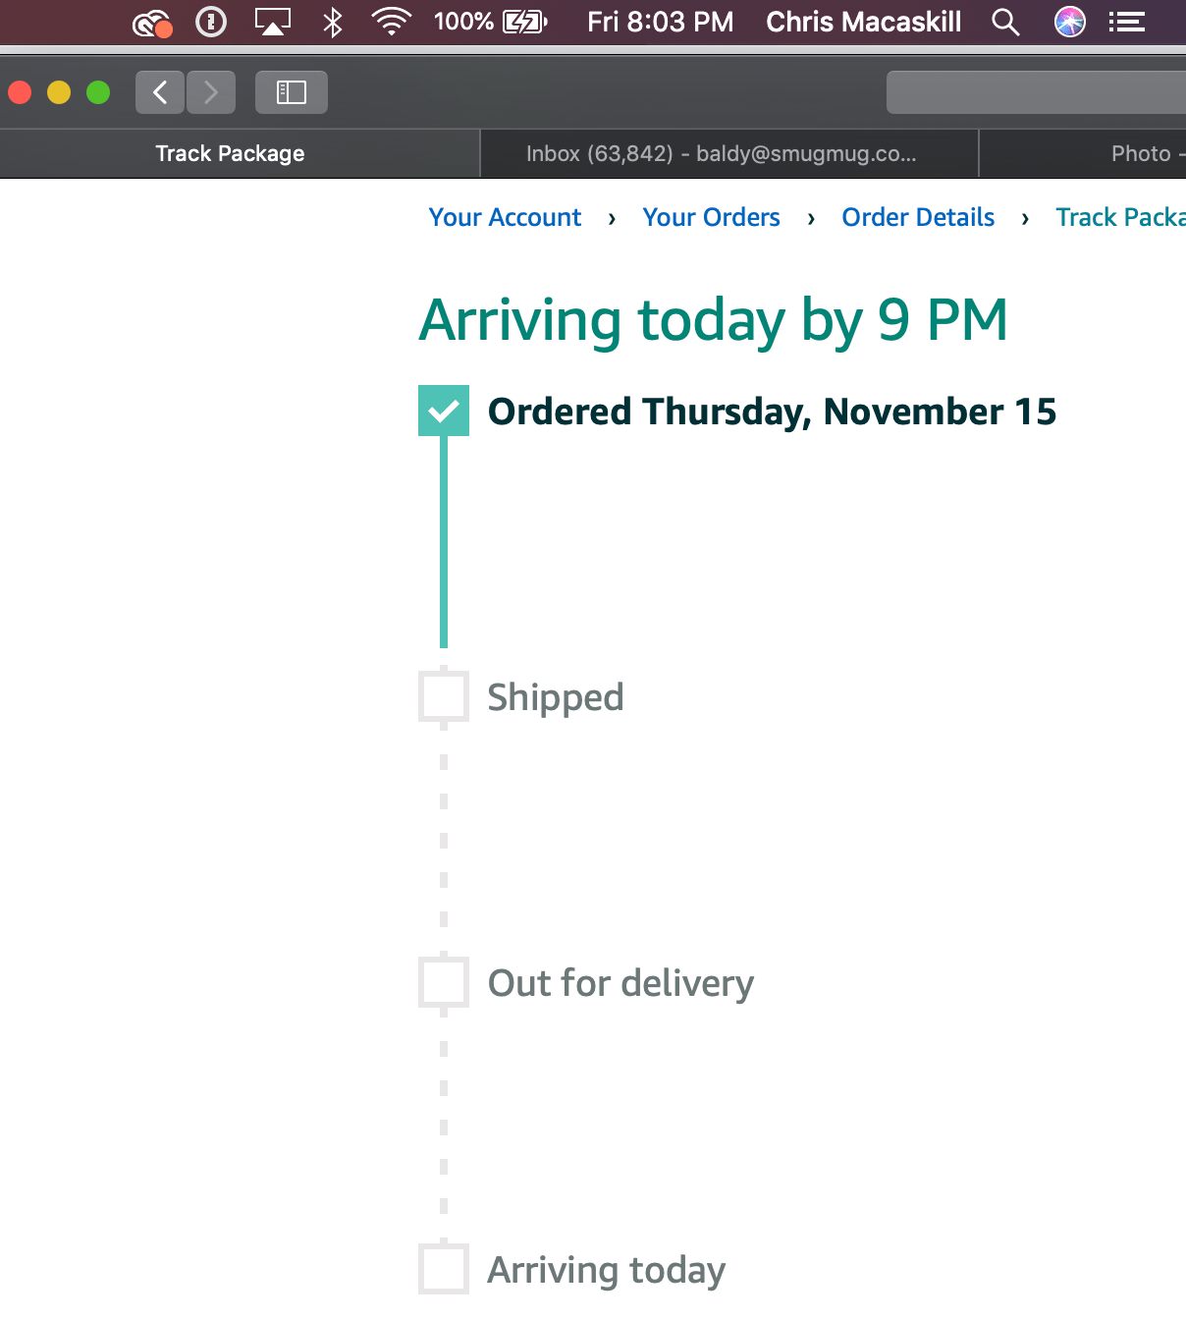Click the checked Ordered step box
Image resolution: width=1186 pixels, height=1320 pixels.
tap(444, 411)
